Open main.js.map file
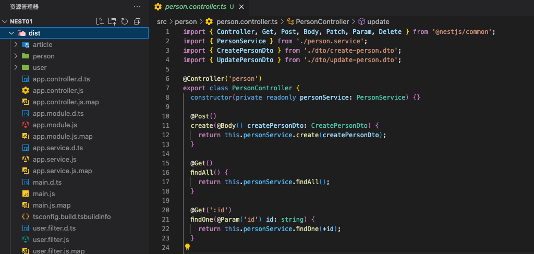Viewport: 534px width, 254px height. [52, 205]
